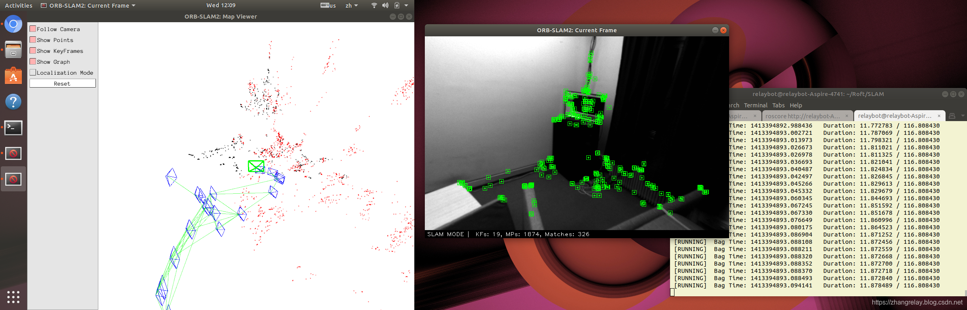967x310 pixels.
Task: Click 'Duration: 11.844693' in the terminal output
Action: (x=857, y=198)
